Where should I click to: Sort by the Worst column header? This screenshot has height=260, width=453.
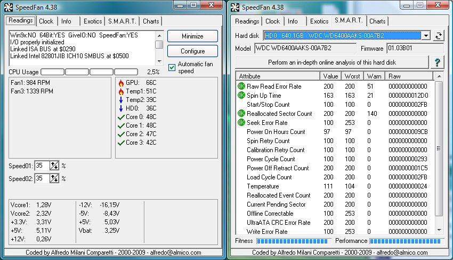tap(352, 76)
